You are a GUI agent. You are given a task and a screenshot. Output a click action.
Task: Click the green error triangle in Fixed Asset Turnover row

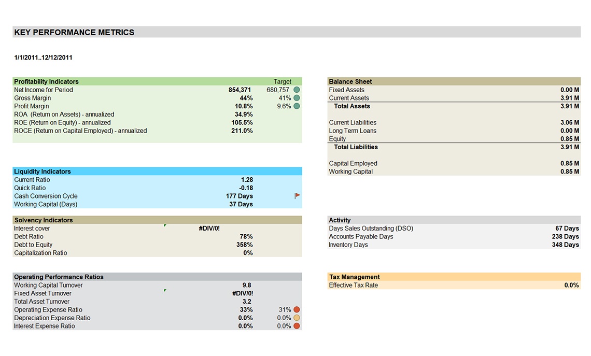[165, 291]
